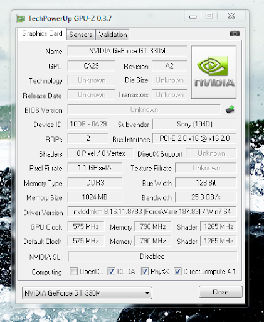Image resolution: width=264 pixels, height=322 pixels.
Task: Toggle the CUDA checkbox
Action: coord(111,271)
